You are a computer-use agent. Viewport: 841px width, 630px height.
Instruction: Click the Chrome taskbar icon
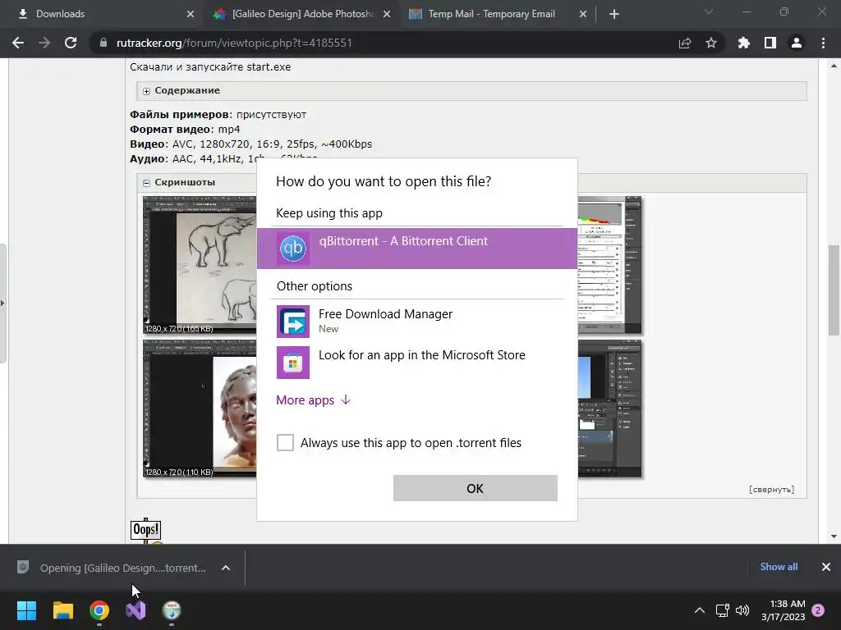point(99,610)
